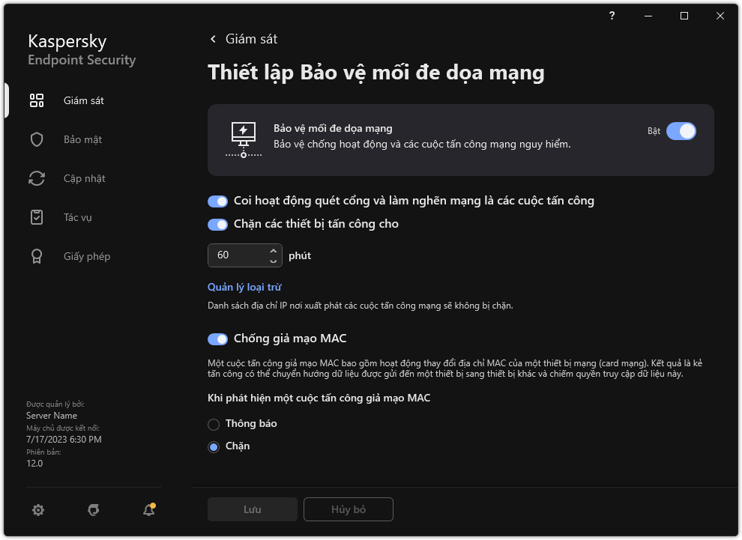Click the Bảo mật shield icon
This screenshot has width=742, height=540.
pos(37,140)
